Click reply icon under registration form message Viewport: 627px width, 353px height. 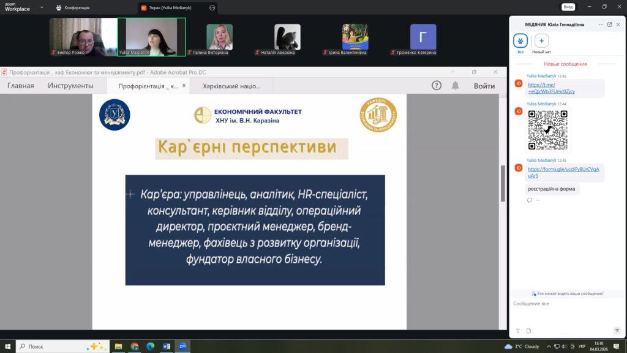tap(530, 200)
